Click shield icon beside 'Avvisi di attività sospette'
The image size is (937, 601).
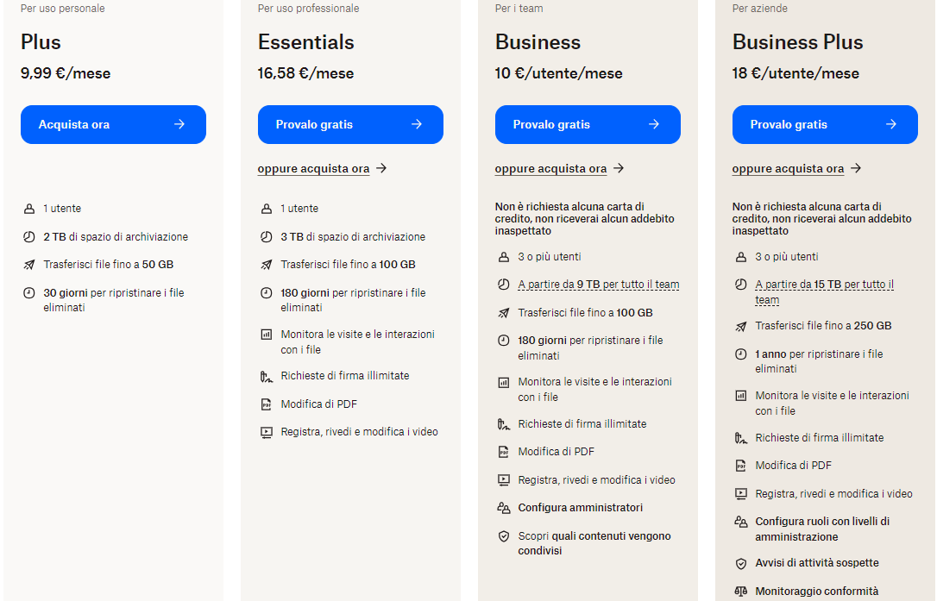pos(741,563)
